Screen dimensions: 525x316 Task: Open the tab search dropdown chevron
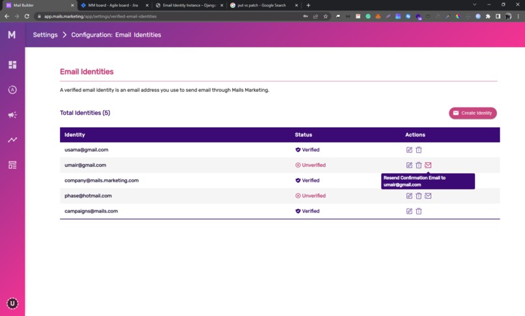tap(474, 5)
